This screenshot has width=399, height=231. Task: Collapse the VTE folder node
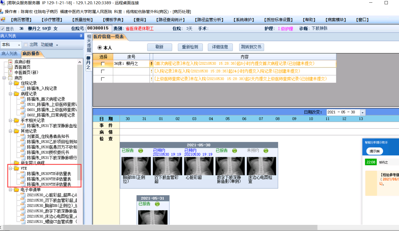(10, 168)
